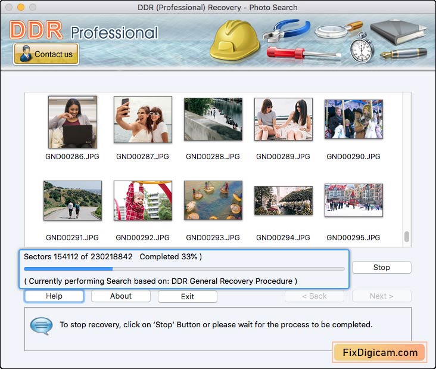Select the carousel photo thumbnail
This screenshot has width=436, height=369.
[354, 119]
